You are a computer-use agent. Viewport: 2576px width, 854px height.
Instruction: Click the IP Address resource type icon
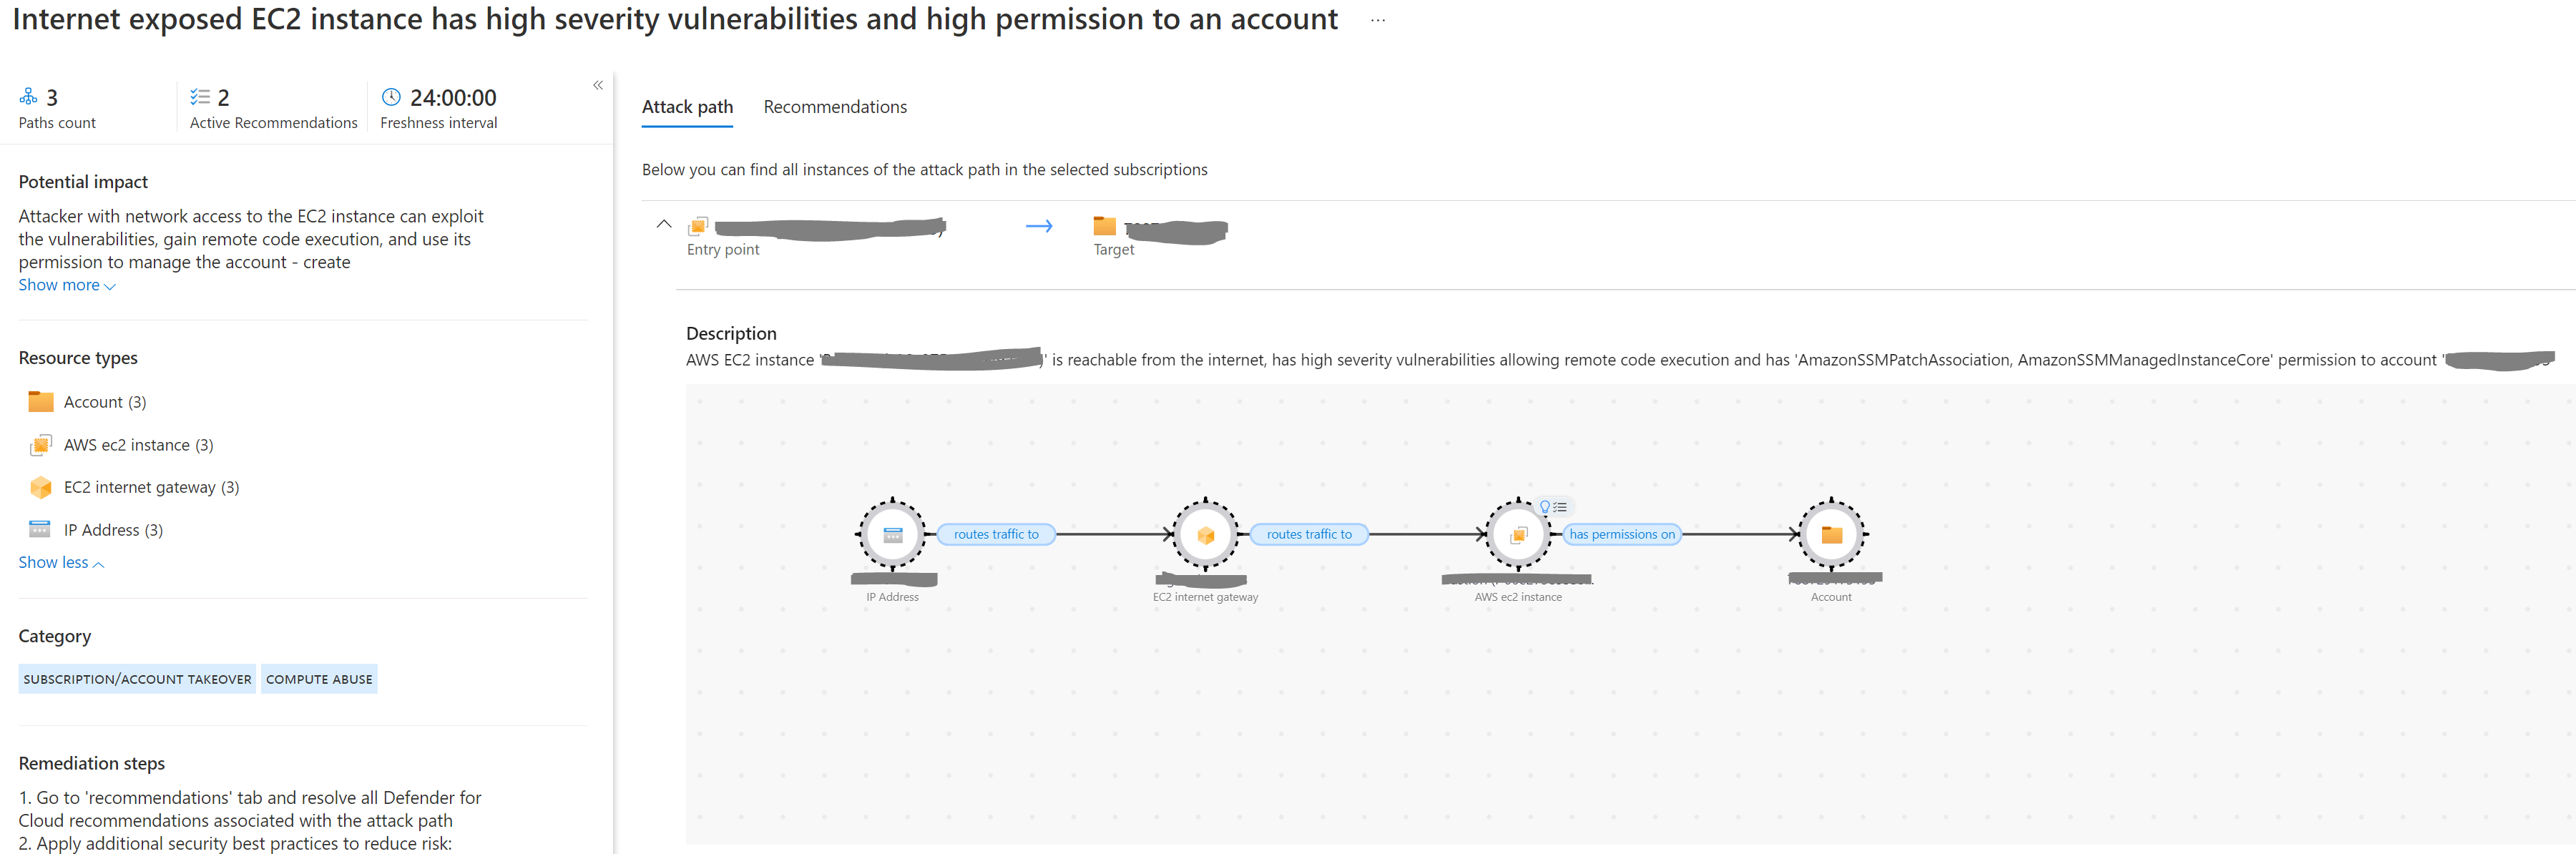coord(40,529)
